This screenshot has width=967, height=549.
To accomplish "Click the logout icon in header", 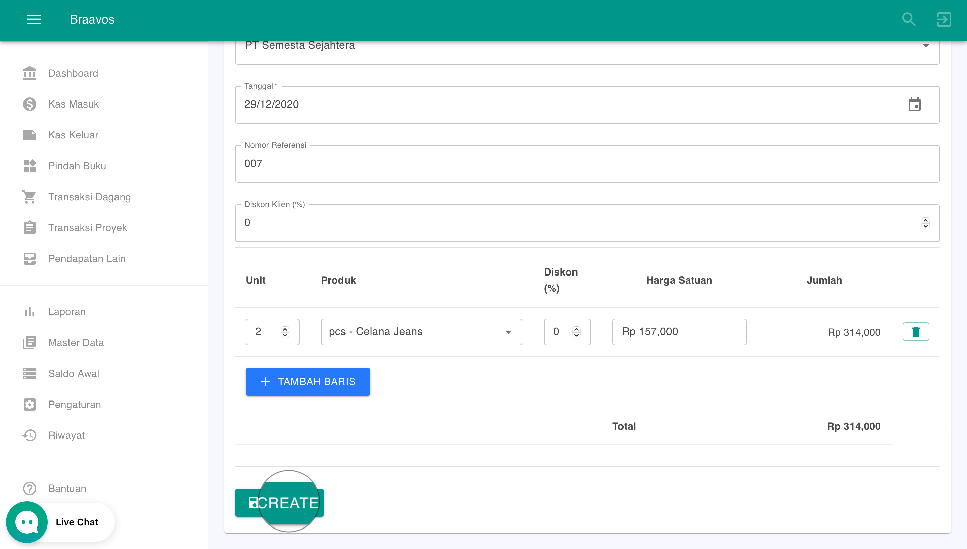I will click(943, 19).
